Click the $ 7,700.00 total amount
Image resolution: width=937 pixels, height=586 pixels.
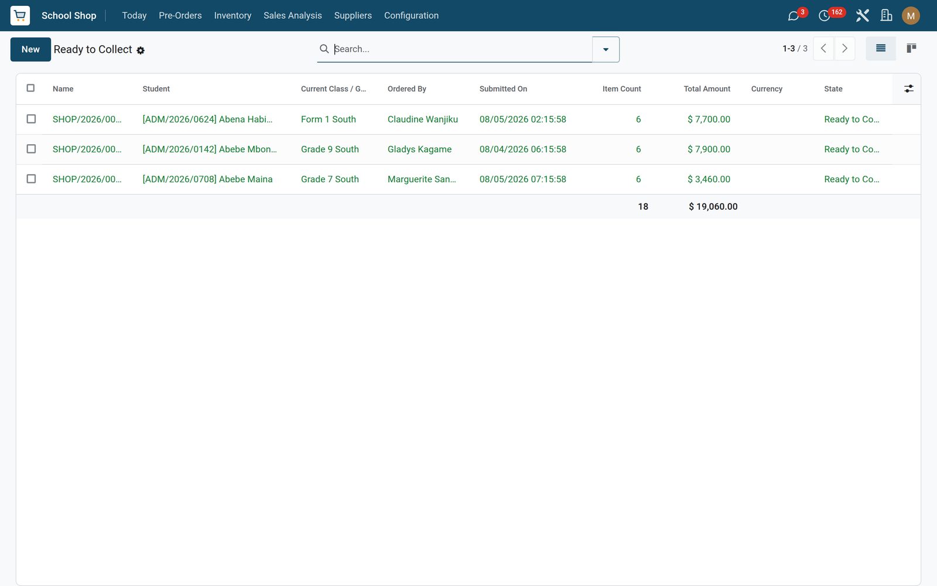709,120
